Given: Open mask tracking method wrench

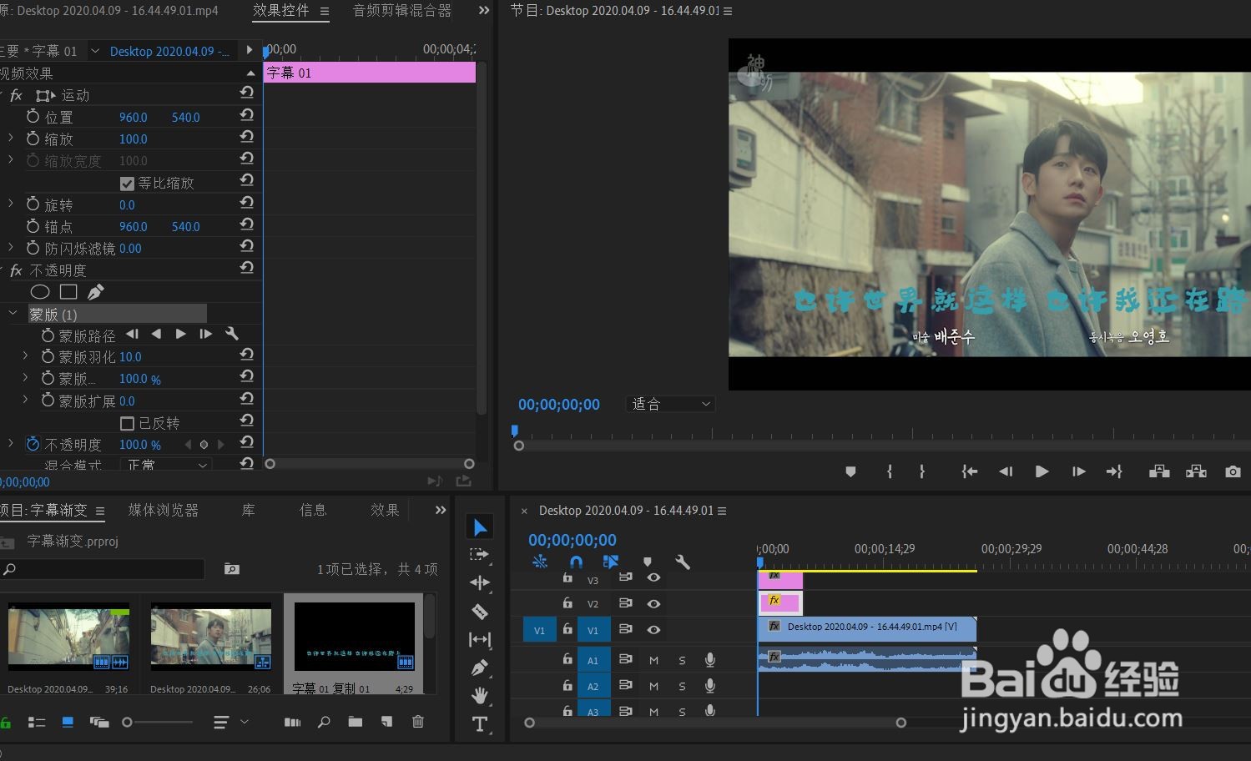Looking at the screenshot, I should pos(232,334).
